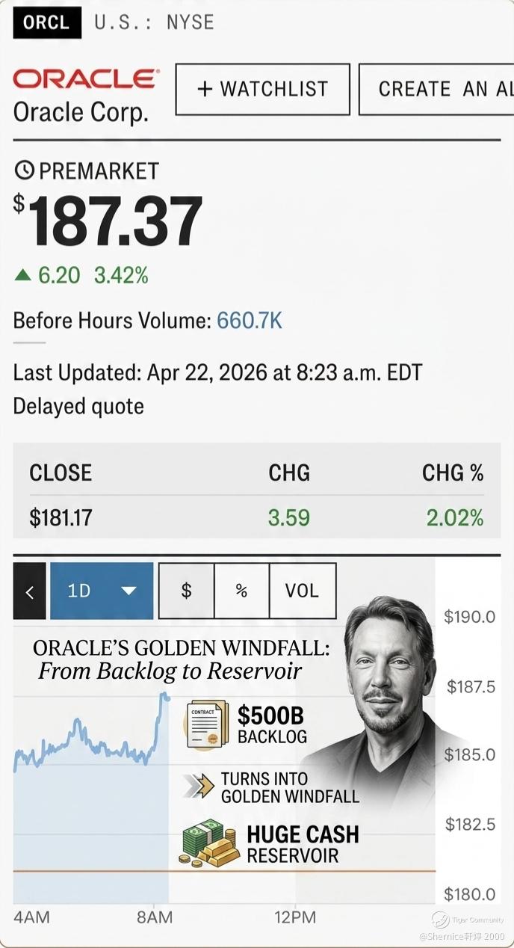Click the CHG % column header
514x948 pixels.
coord(453,473)
